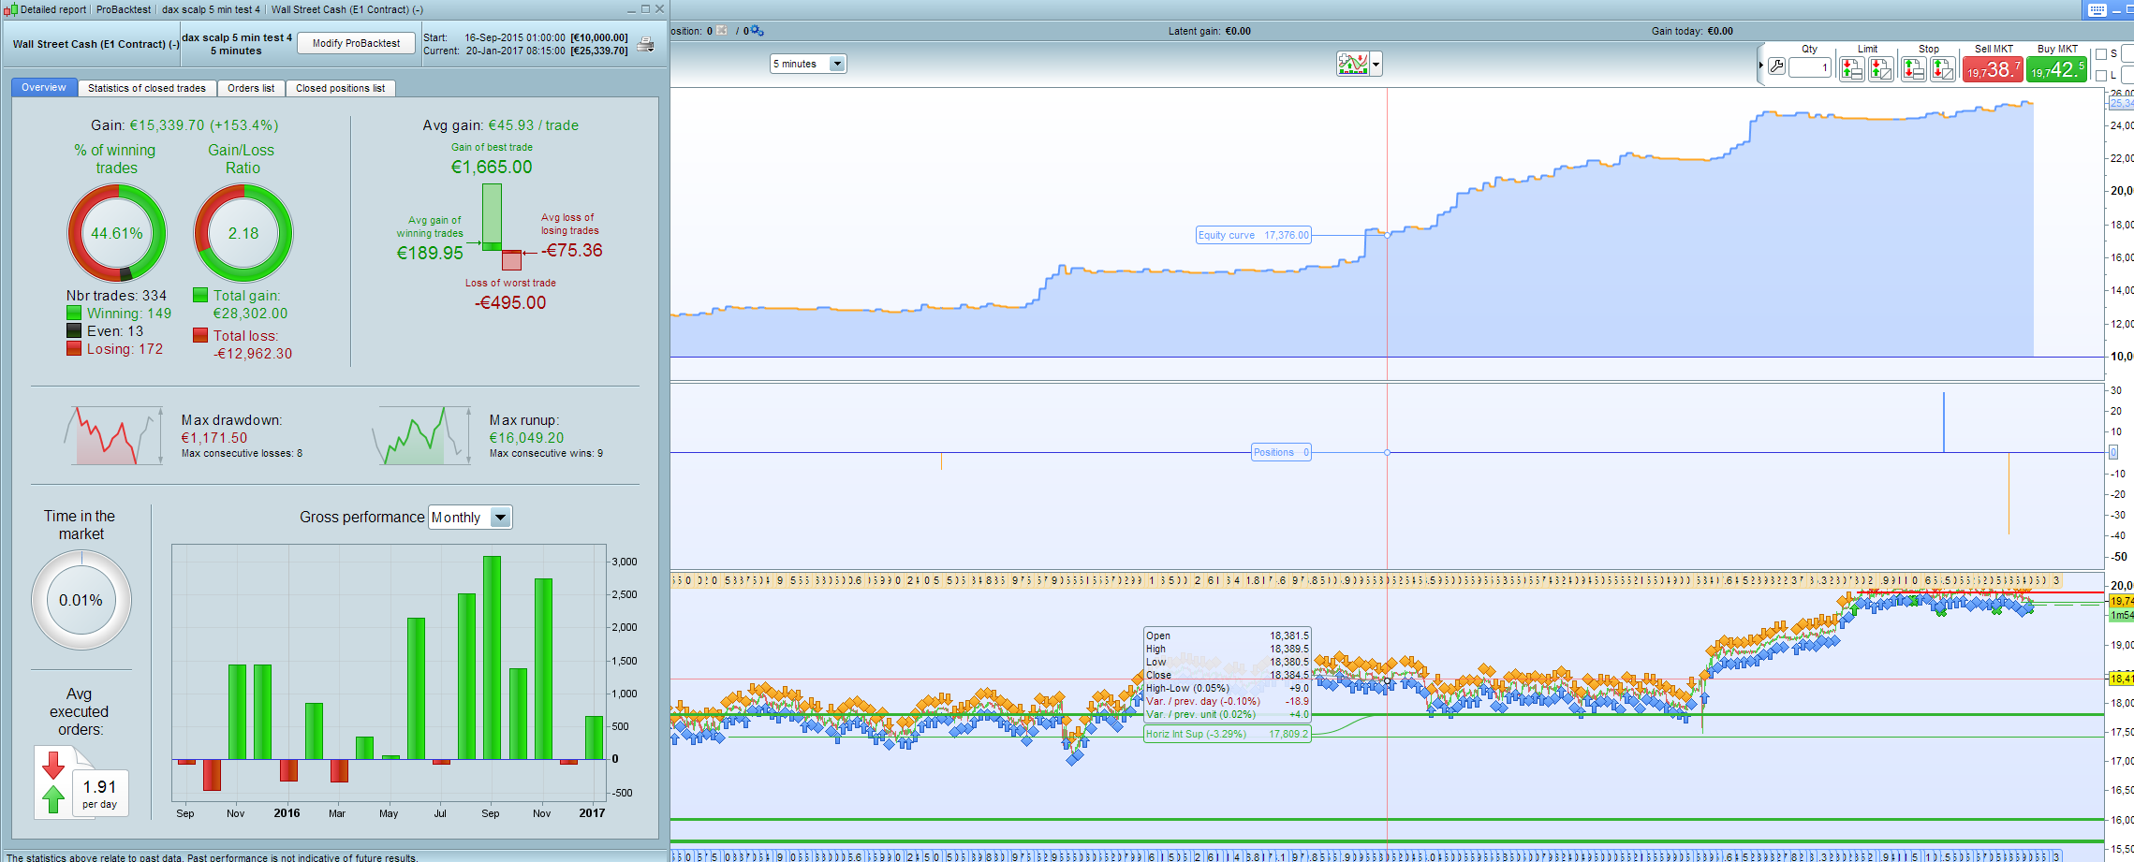Open the blue gears position settings icon
This screenshot has width=2134, height=862.
tap(757, 31)
